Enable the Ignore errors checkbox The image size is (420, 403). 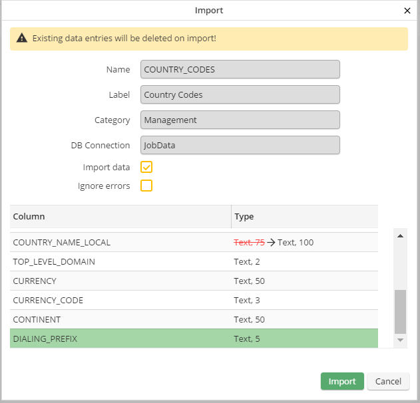coord(146,186)
